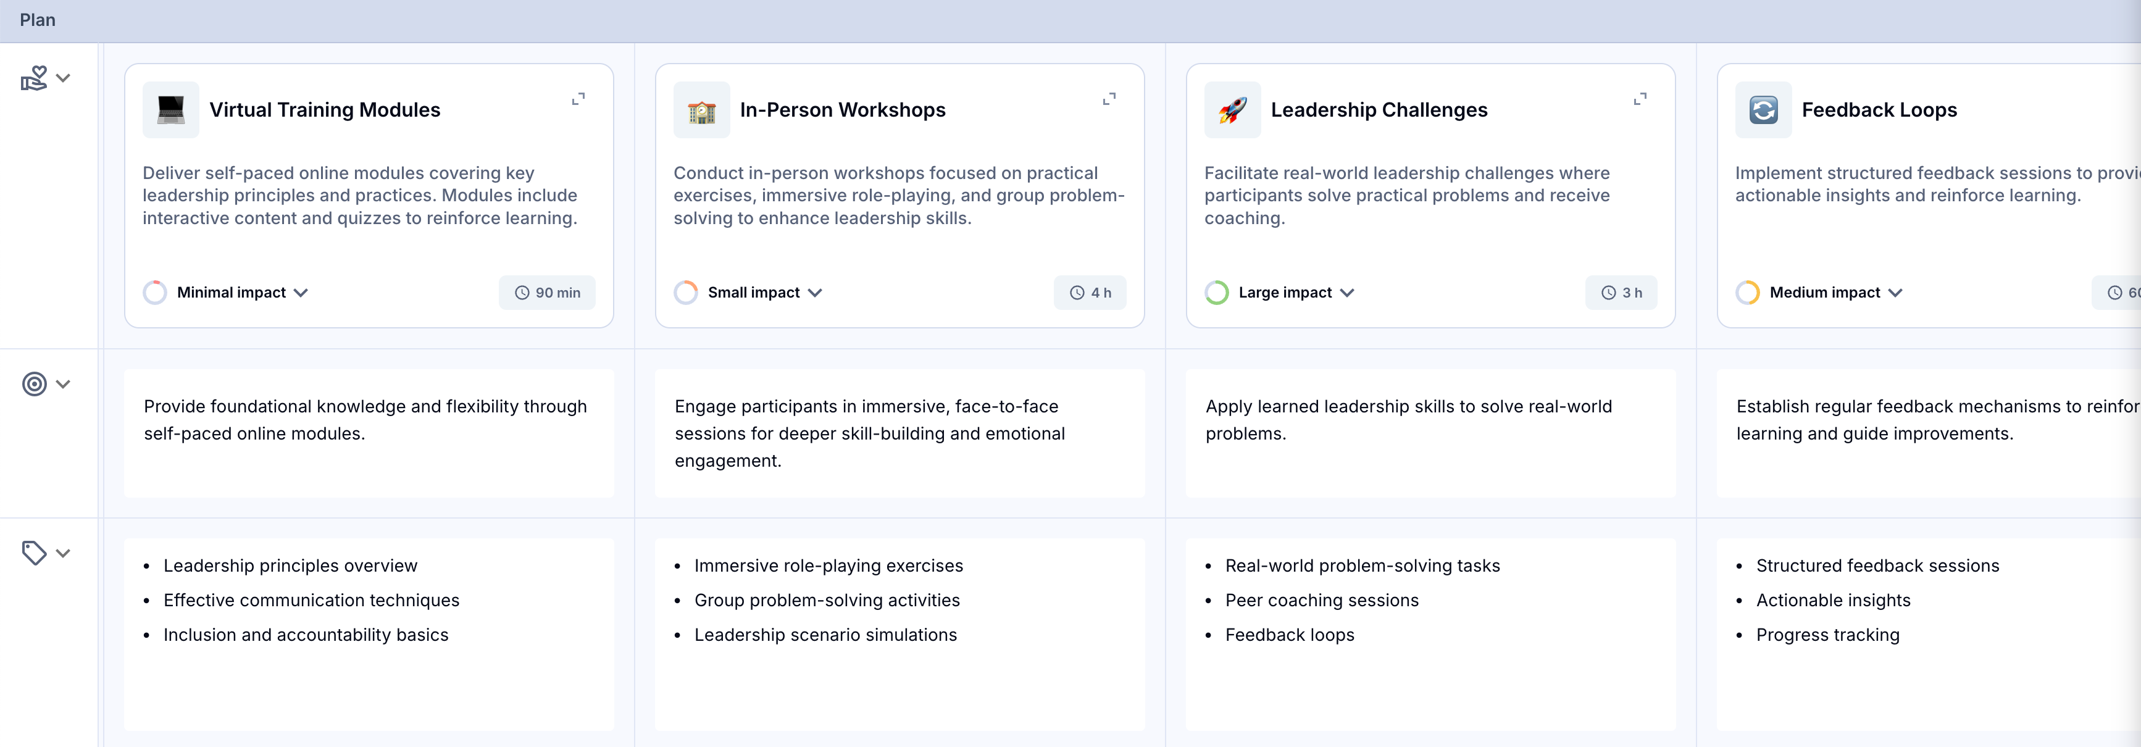This screenshot has height=747, width=2141.
Task: Click the hand-heart row icon in the sidebar
Action: pos(34,78)
